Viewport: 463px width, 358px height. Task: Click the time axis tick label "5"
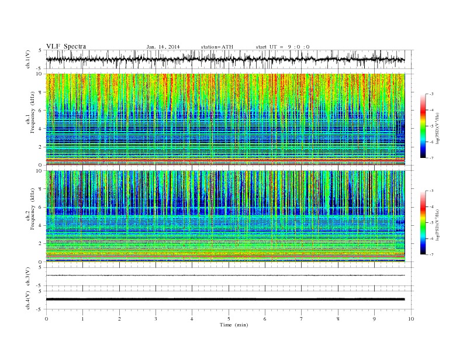tap(229, 319)
